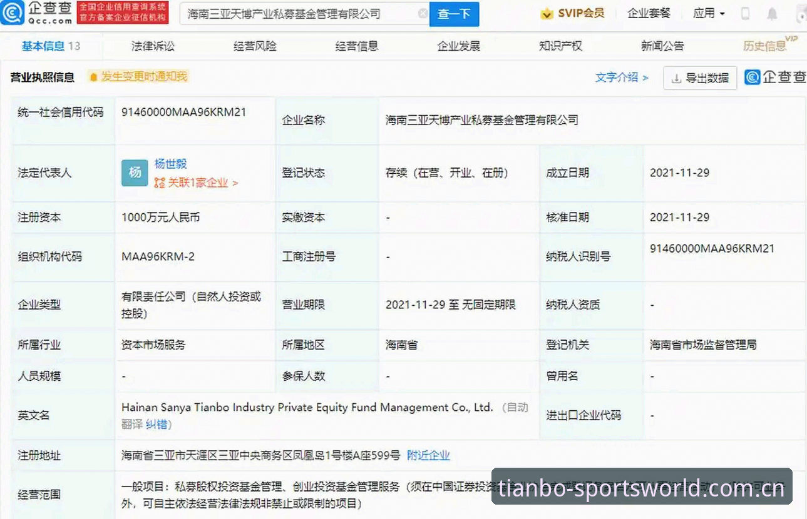Click the 营业执照信息 section heading
Screen dimensions: 807x519
point(43,77)
